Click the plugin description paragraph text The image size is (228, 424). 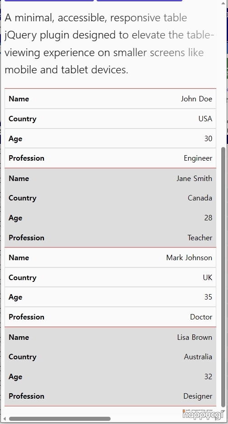(x=110, y=43)
